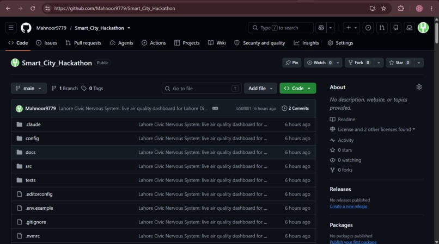The image size is (439, 244).
Task: Expand repository name dropdown in breadcrumb
Action: 129,28
